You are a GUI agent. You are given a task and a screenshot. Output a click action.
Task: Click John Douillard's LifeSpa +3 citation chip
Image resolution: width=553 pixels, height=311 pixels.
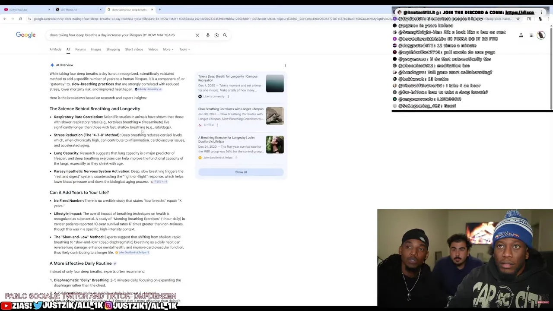click(132, 252)
